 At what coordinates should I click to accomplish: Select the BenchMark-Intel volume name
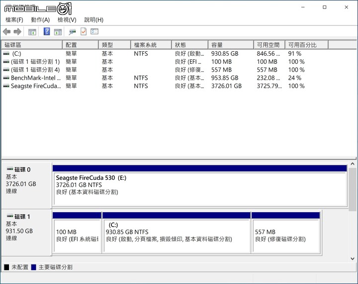tap(36, 78)
